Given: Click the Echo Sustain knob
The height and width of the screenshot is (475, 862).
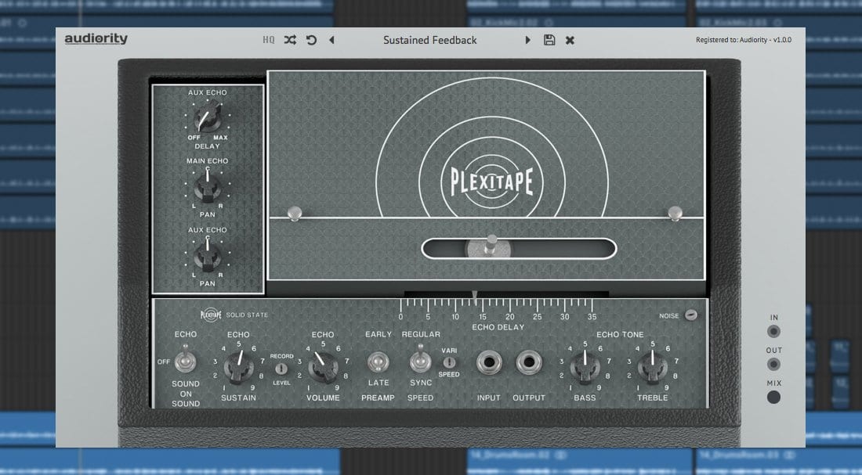Looking at the screenshot, I should coord(238,366).
